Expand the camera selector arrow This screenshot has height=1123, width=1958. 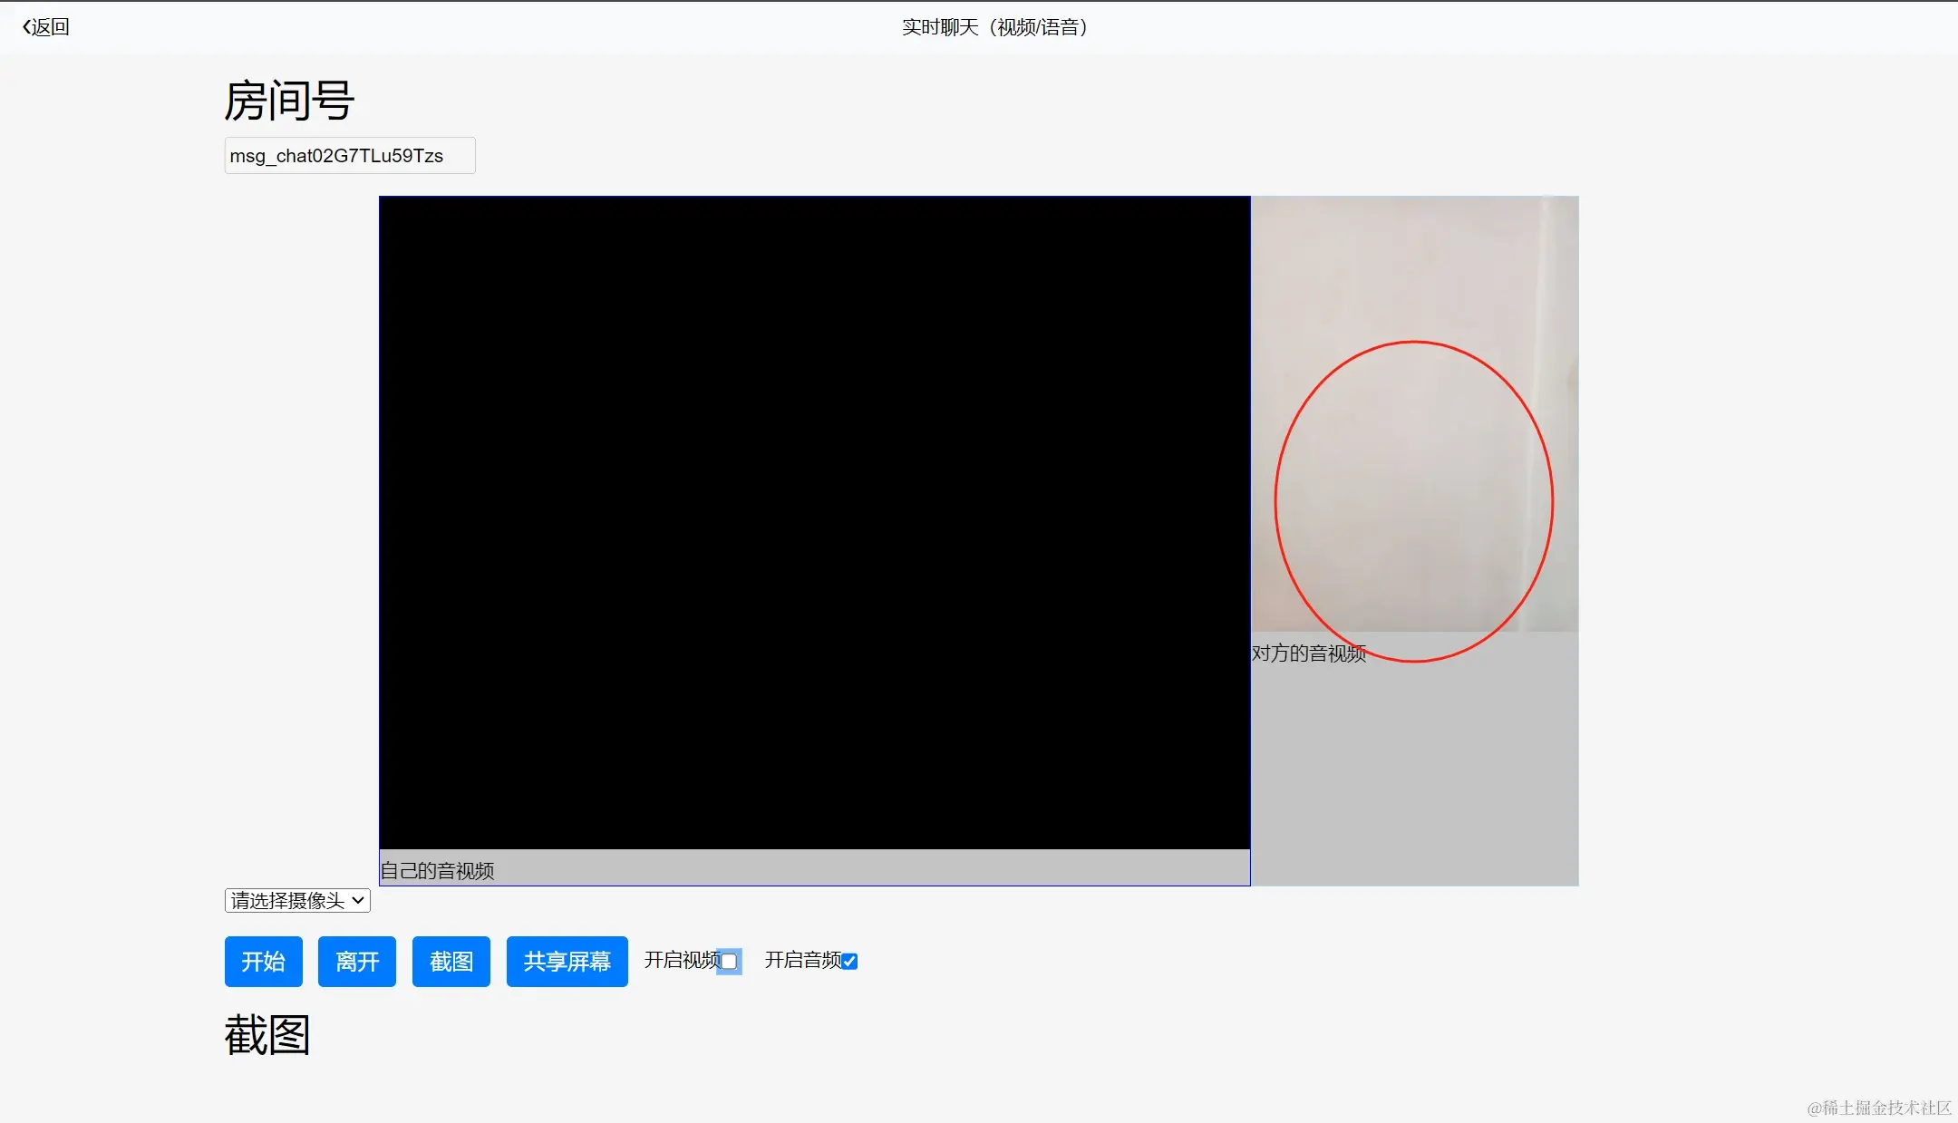357,899
